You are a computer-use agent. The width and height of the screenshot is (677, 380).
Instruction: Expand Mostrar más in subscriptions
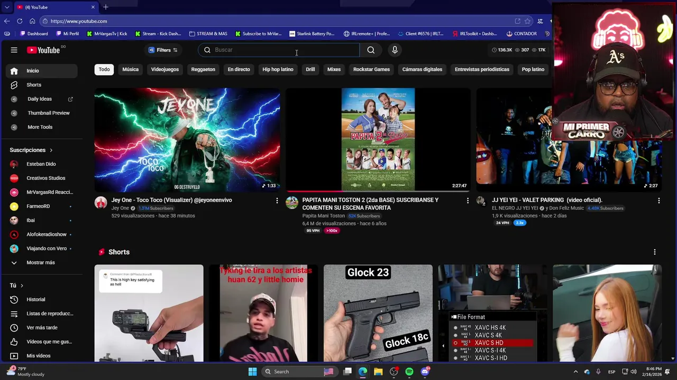tap(41, 262)
